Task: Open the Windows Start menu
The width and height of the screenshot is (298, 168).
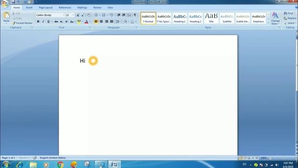Action: pos(6,164)
